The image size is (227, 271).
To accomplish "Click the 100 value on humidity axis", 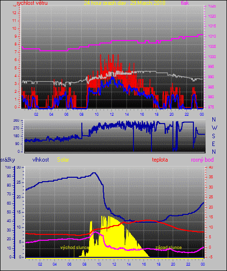I will 8,167.
